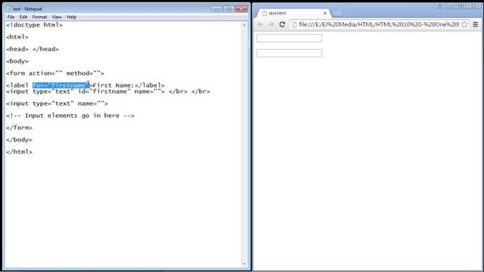The height and width of the screenshot is (272, 484).
Task: Click the </body> closing tag line
Action: [x=19, y=140]
